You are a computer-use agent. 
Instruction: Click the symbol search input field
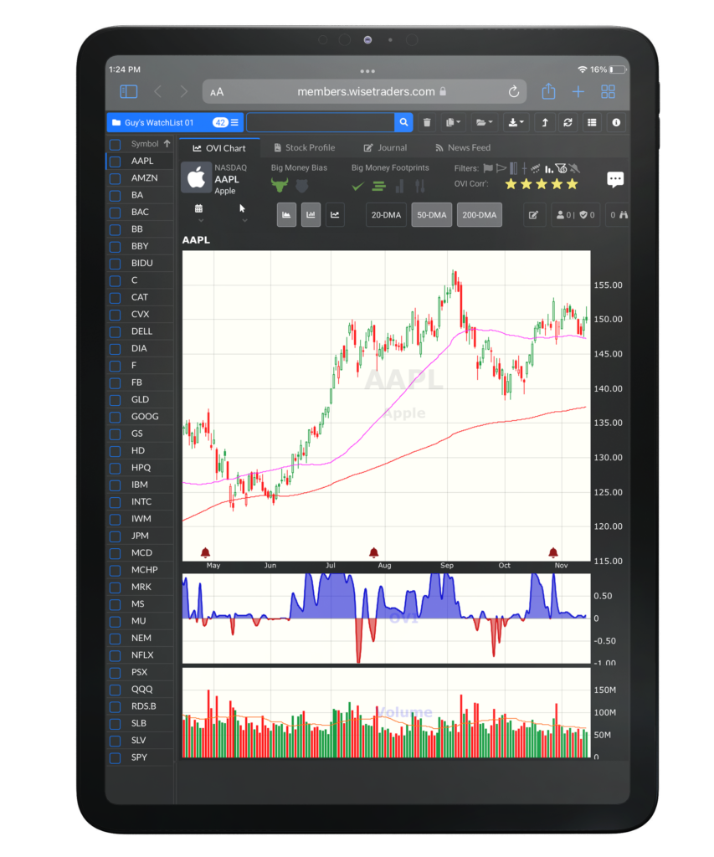321,122
